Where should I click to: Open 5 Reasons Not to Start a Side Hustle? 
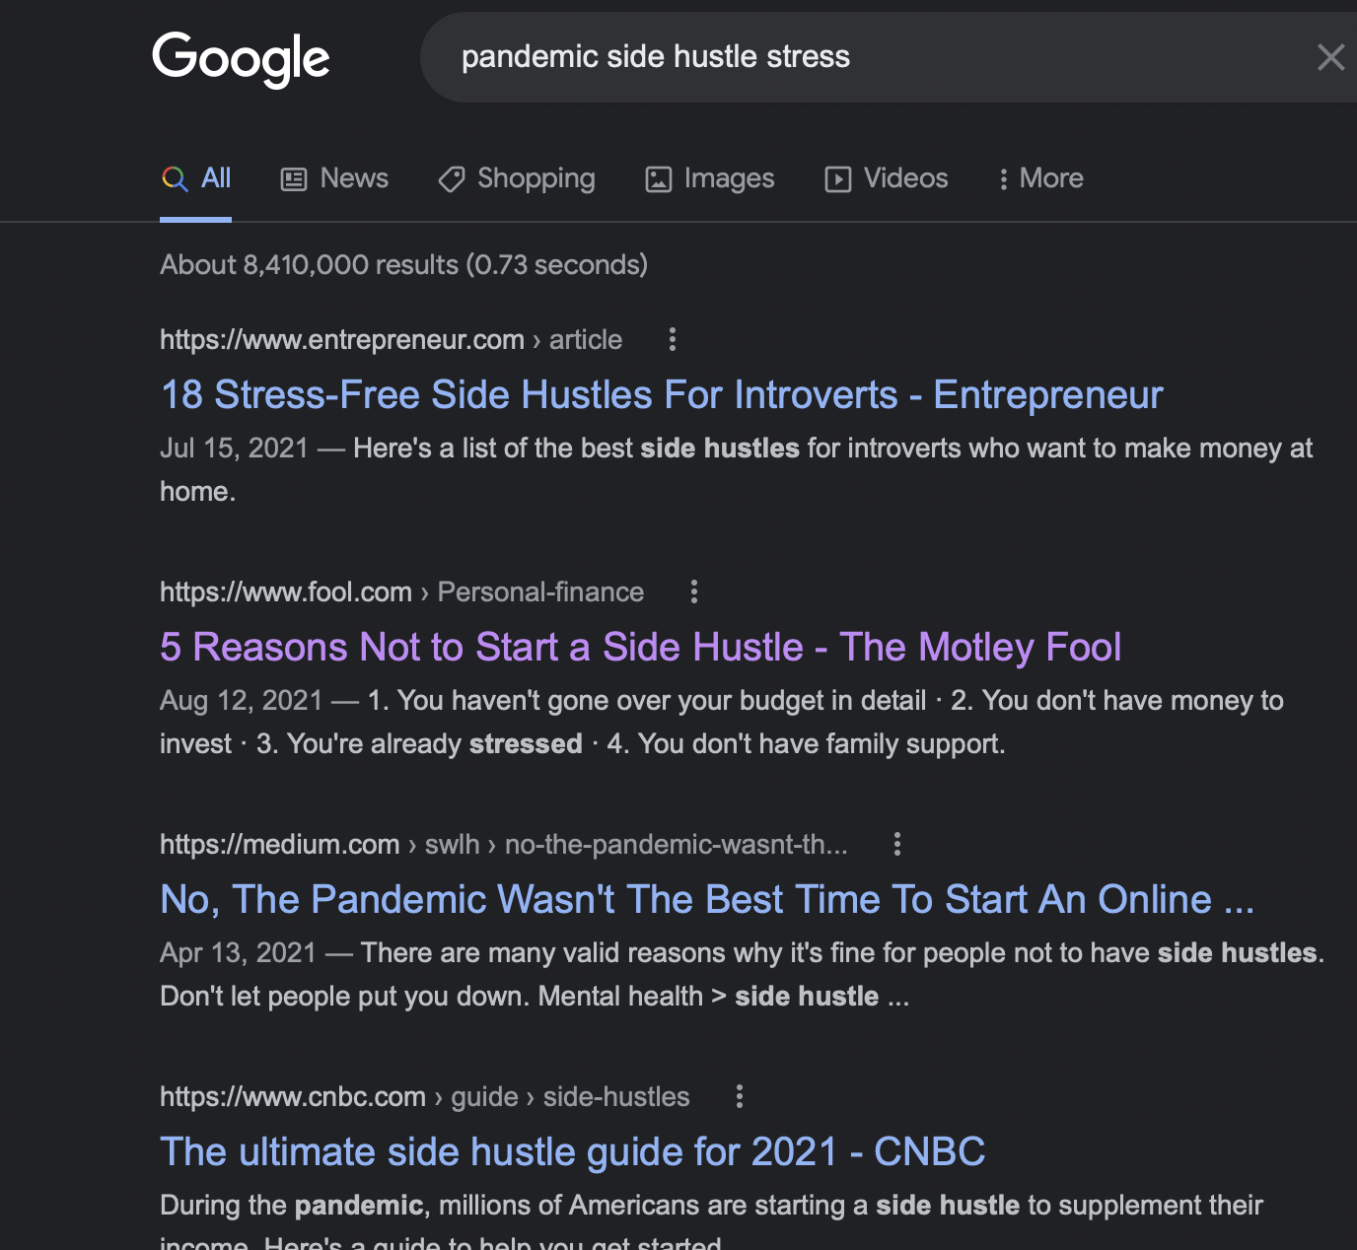click(641, 647)
